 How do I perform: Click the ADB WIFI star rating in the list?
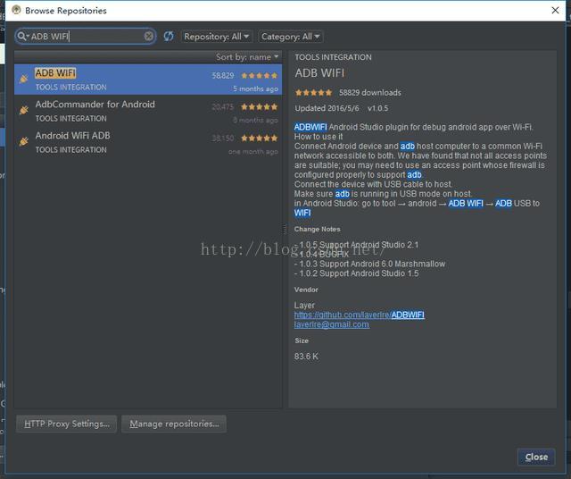click(x=259, y=76)
